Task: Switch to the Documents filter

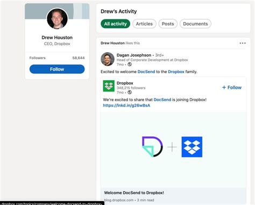Action: pos(195,24)
